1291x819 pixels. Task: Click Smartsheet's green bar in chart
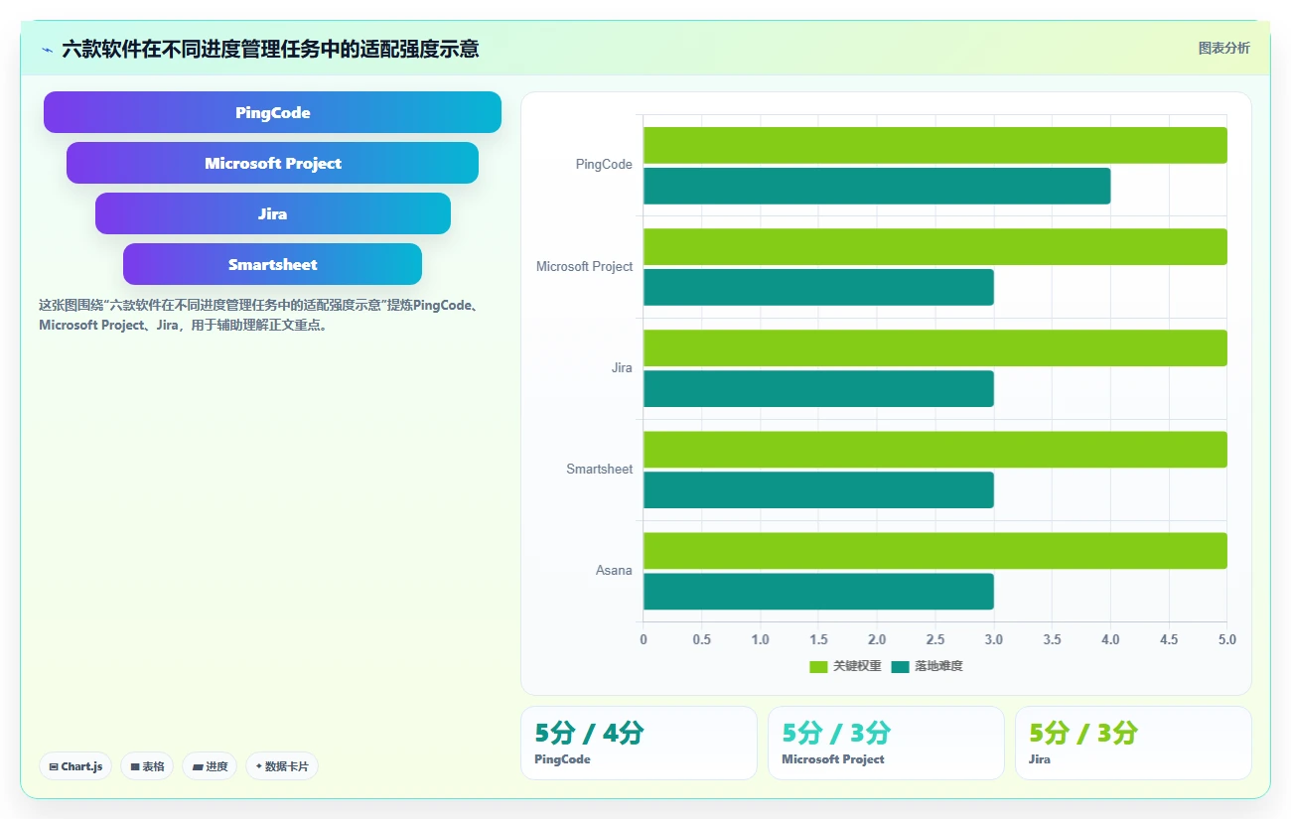point(934,450)
